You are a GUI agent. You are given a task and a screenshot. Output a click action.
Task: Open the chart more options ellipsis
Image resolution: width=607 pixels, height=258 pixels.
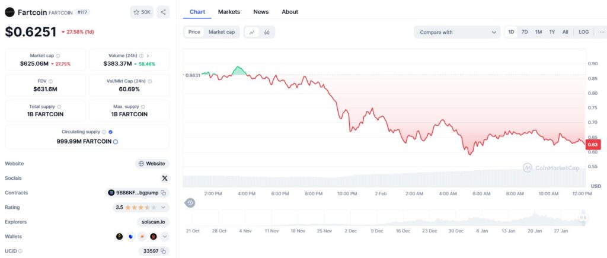coord(602,32)
